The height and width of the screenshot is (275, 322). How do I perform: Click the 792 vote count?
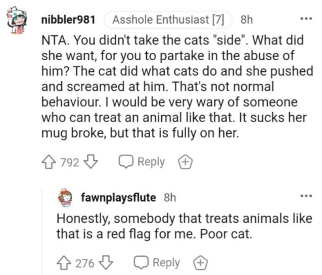[x=70, y=162]
